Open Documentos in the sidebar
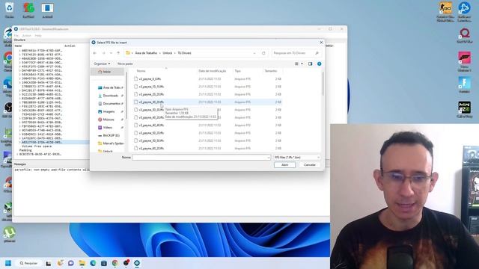The image size is (479, 269). point(110,104)
